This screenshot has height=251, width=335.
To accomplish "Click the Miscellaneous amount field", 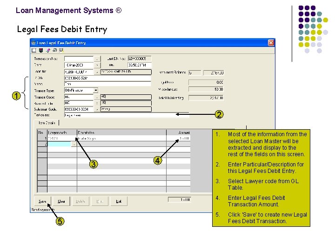I will [206, 89].
